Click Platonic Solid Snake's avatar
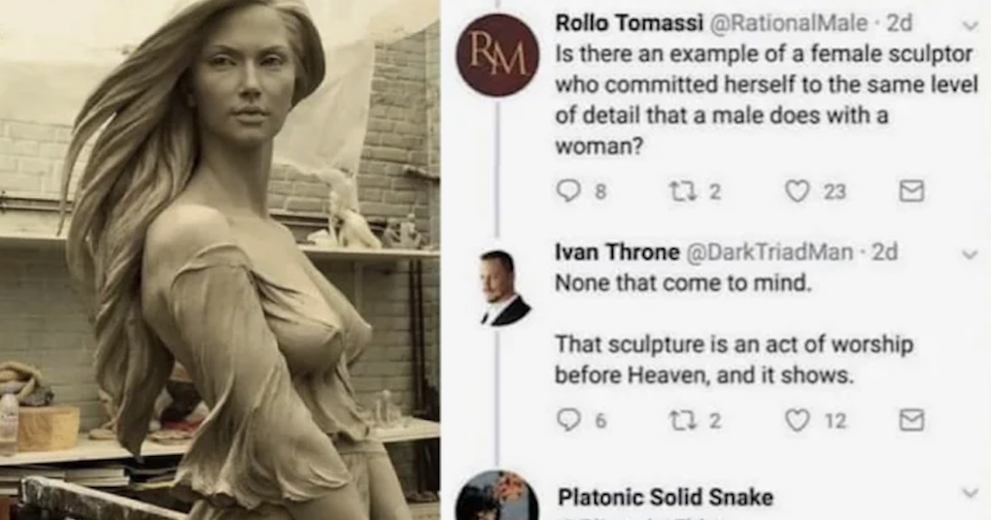This screenshot has height=520, width=991. (496, 498)
